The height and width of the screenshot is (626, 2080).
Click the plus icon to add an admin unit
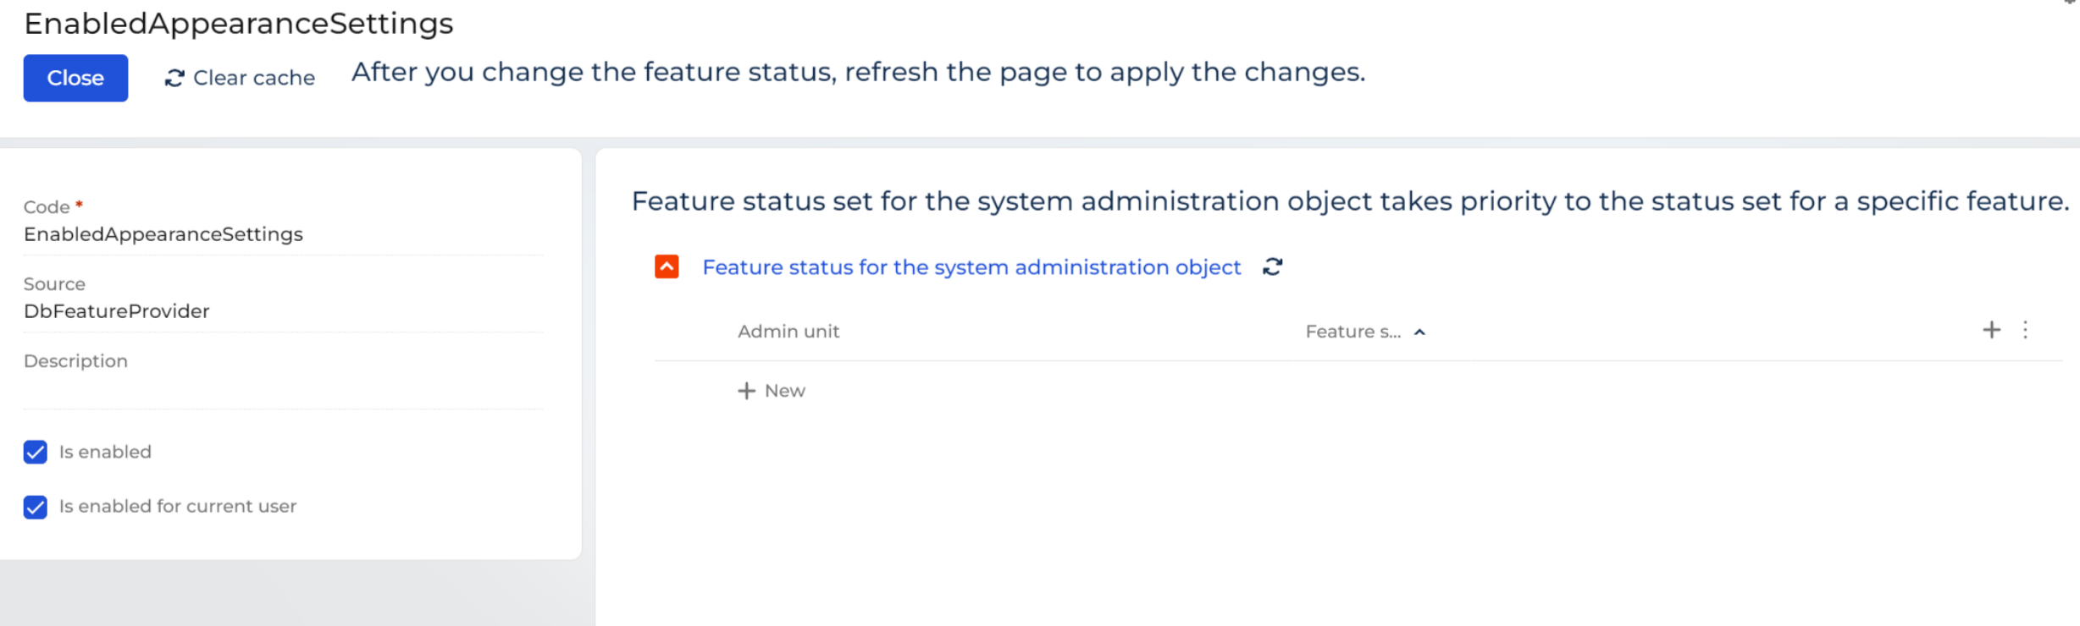pos(1992,330)
